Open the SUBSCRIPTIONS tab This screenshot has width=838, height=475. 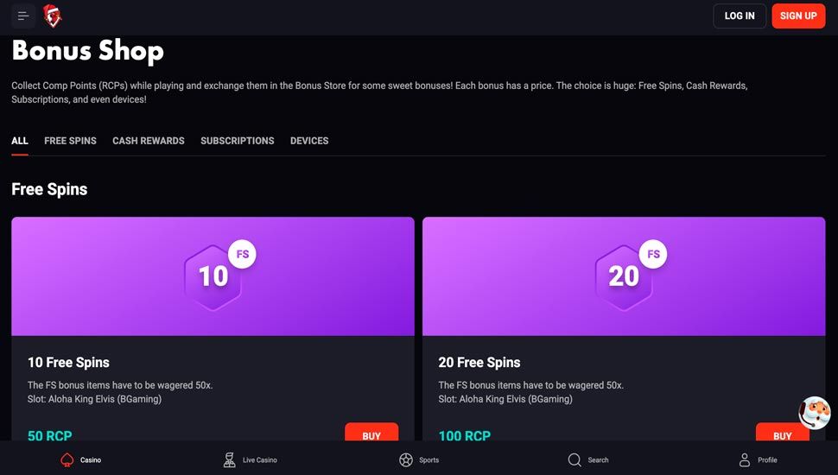tap(238, 141)
